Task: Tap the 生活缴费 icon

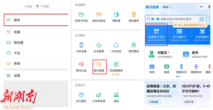Action: (99, 47)
